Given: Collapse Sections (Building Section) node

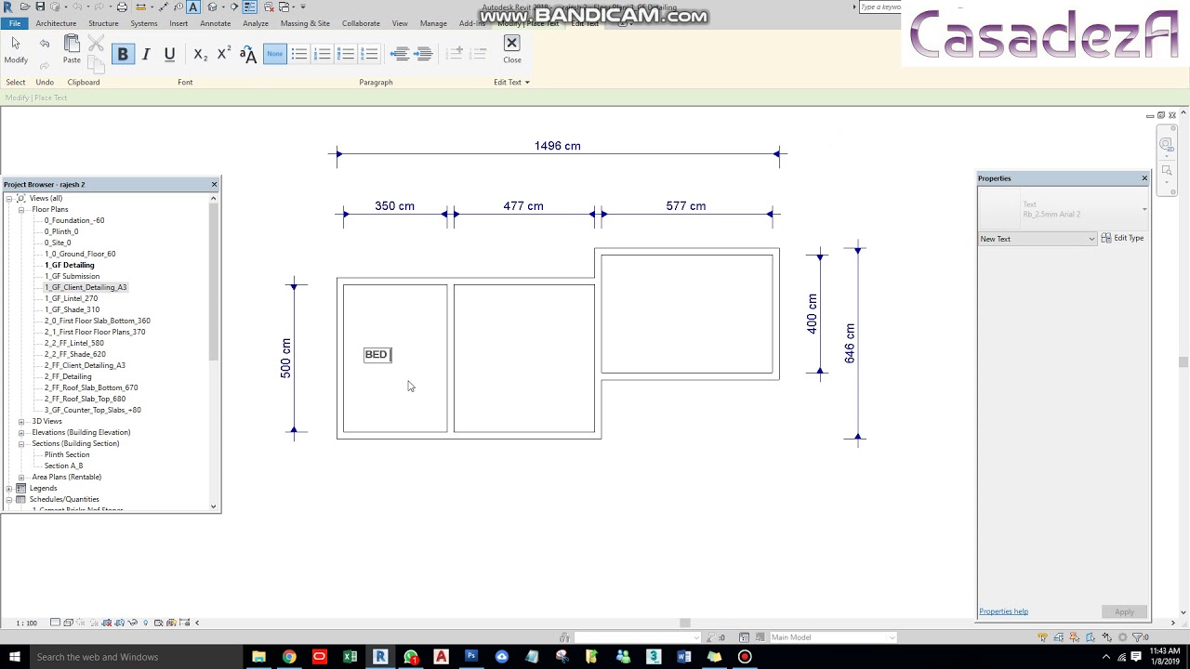Looking at the screenshot, I should pyautogui.click(x=21, y=443).
